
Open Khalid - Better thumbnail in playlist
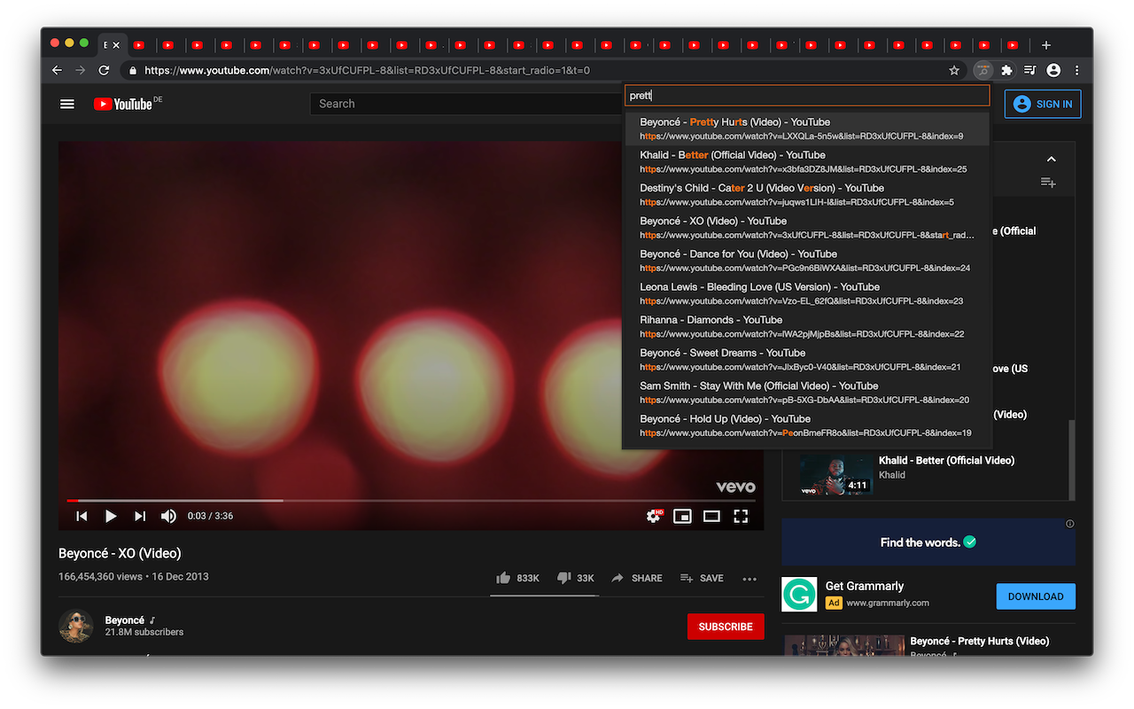[836, 474]
